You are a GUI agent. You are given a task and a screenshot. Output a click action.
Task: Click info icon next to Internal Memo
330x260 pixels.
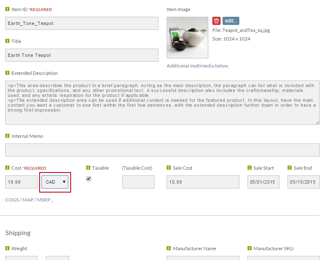click(x=7, y=136)
